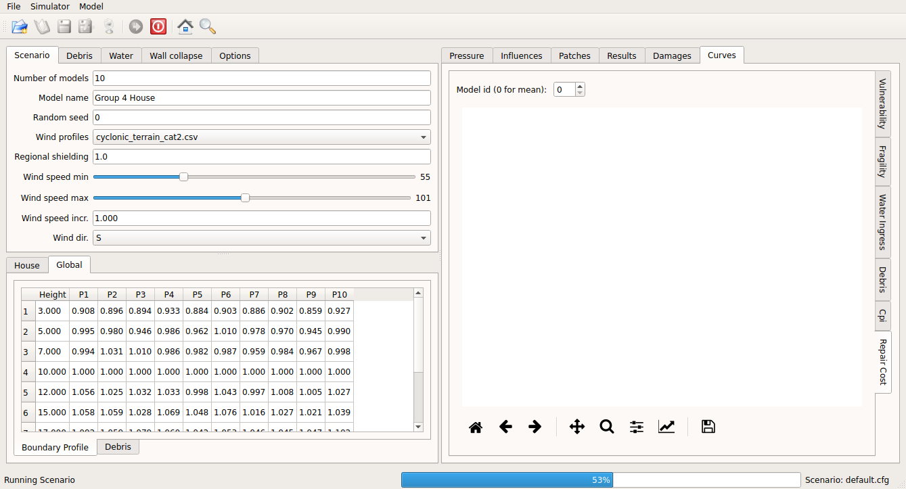Select the Global tab
This screenshot has height=489, width=906.
coord(69,264)
